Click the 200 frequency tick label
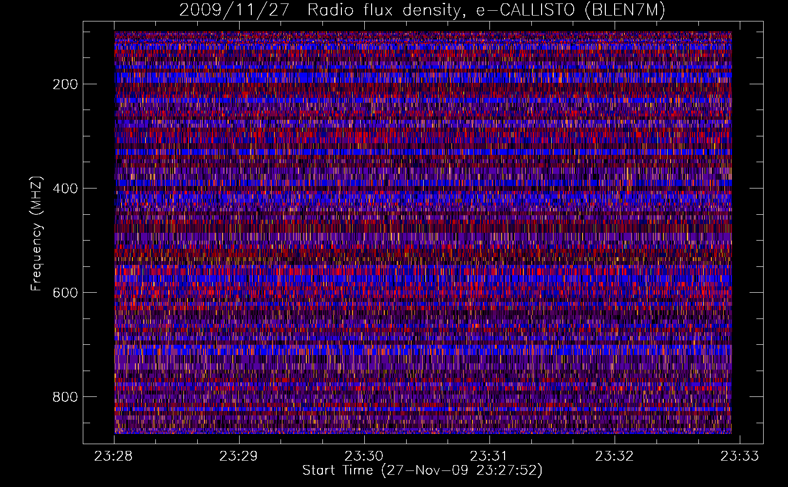 65,84
